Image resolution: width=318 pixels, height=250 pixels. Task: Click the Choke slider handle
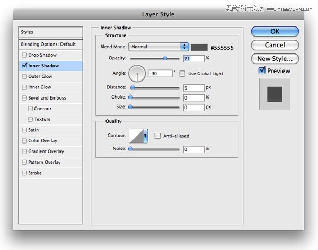[130, 97]
